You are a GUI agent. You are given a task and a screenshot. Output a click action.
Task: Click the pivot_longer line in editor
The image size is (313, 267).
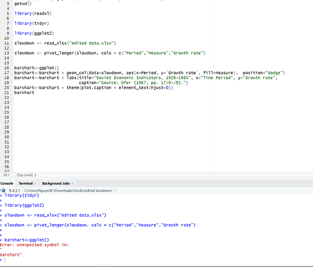110,53
